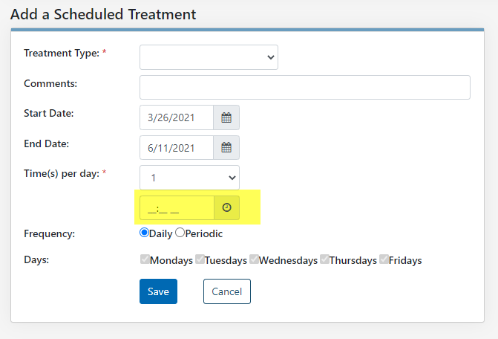This screenshot has width=498, height=339.
Task: Focus the highlighted time entry field
Action: pyautogui.click(x=177, y=207)
